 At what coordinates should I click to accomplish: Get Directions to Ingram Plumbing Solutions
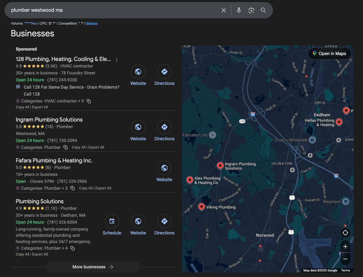pos(165,127)
